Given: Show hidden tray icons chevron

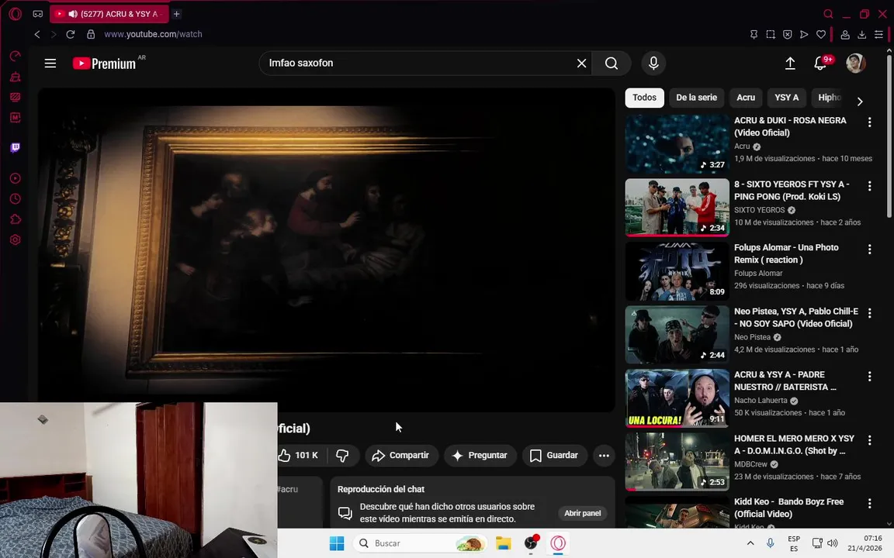Looking at the screenshot, I should click(x=750, y=543).
